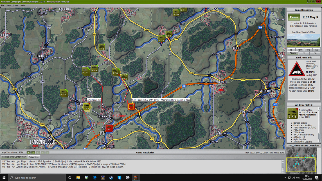Open the Help menu
The height and width of the screenshot is (181, 322).
[x=22, y=6]
